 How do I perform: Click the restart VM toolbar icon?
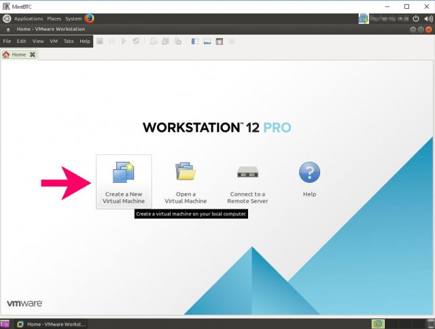coord(136,41)
